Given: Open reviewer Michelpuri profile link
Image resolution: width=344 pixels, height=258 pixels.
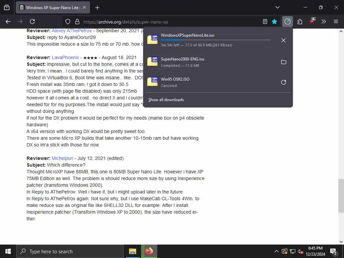Looking at the screenshot, I should [62, 159].
